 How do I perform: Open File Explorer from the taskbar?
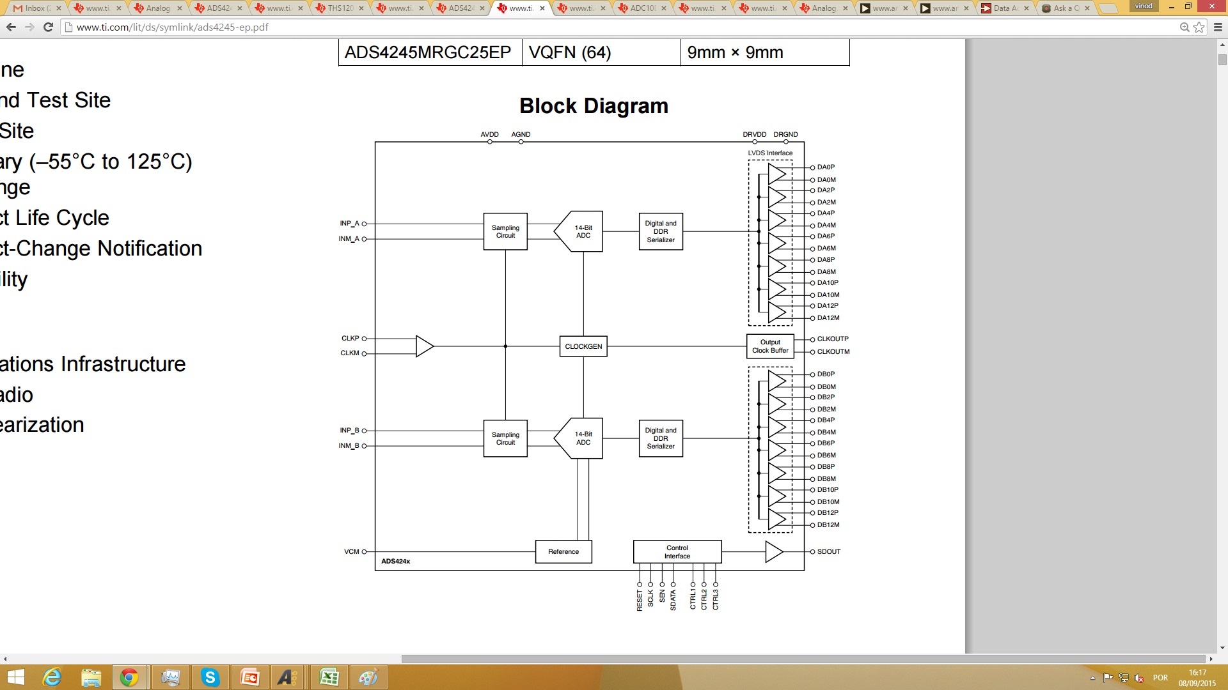tap(91, 677)
